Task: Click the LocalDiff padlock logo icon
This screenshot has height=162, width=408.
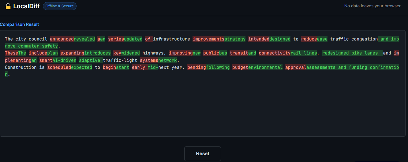Action: (8, 6)
